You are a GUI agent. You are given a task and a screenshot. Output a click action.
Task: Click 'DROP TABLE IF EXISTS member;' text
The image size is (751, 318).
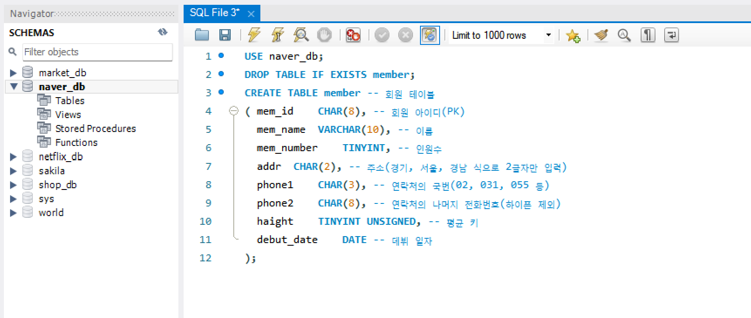[x=330, y=74]
